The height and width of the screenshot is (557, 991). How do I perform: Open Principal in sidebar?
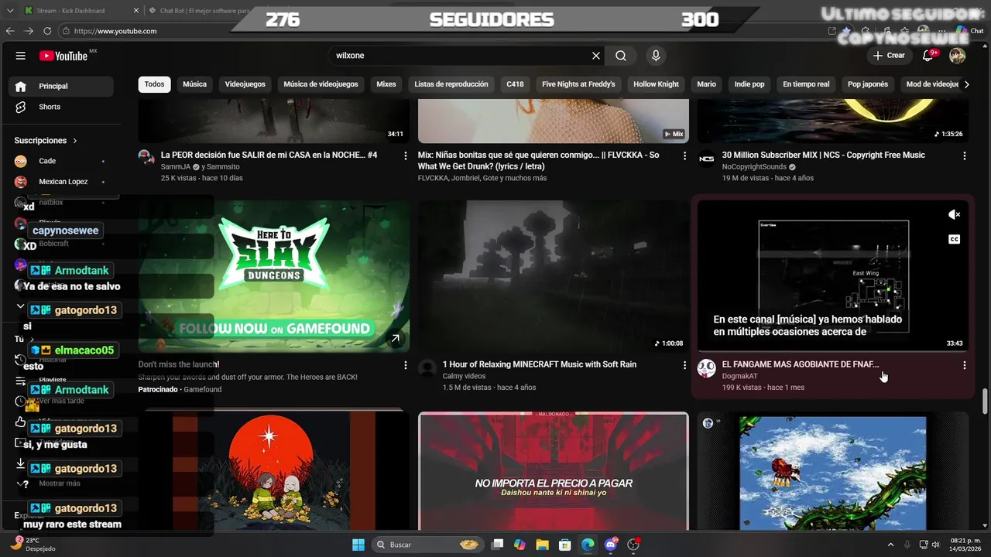[60, 86]
